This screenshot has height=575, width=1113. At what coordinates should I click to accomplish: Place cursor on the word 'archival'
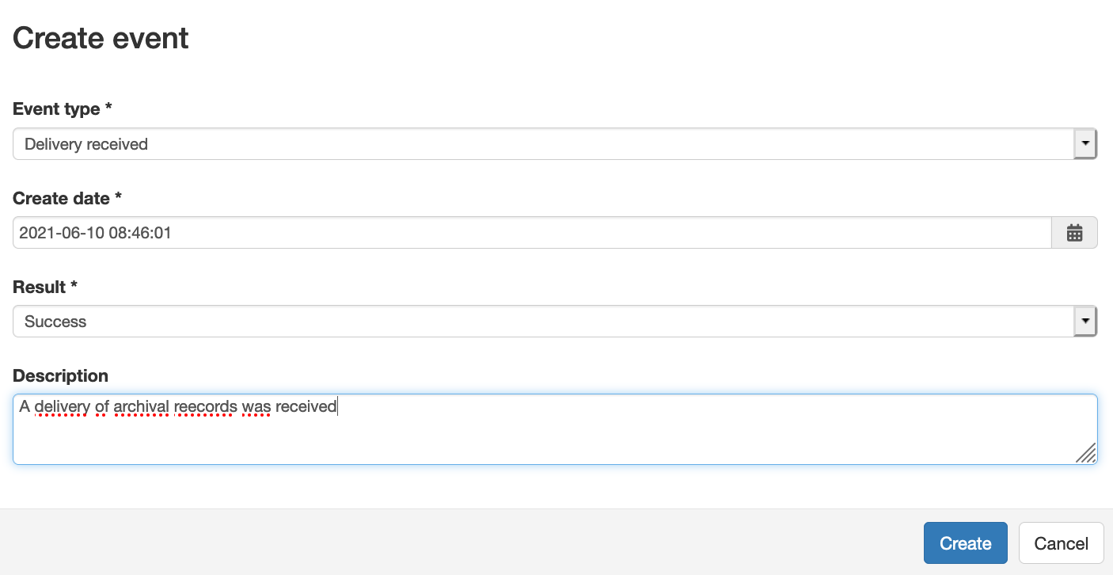[142, 407]
